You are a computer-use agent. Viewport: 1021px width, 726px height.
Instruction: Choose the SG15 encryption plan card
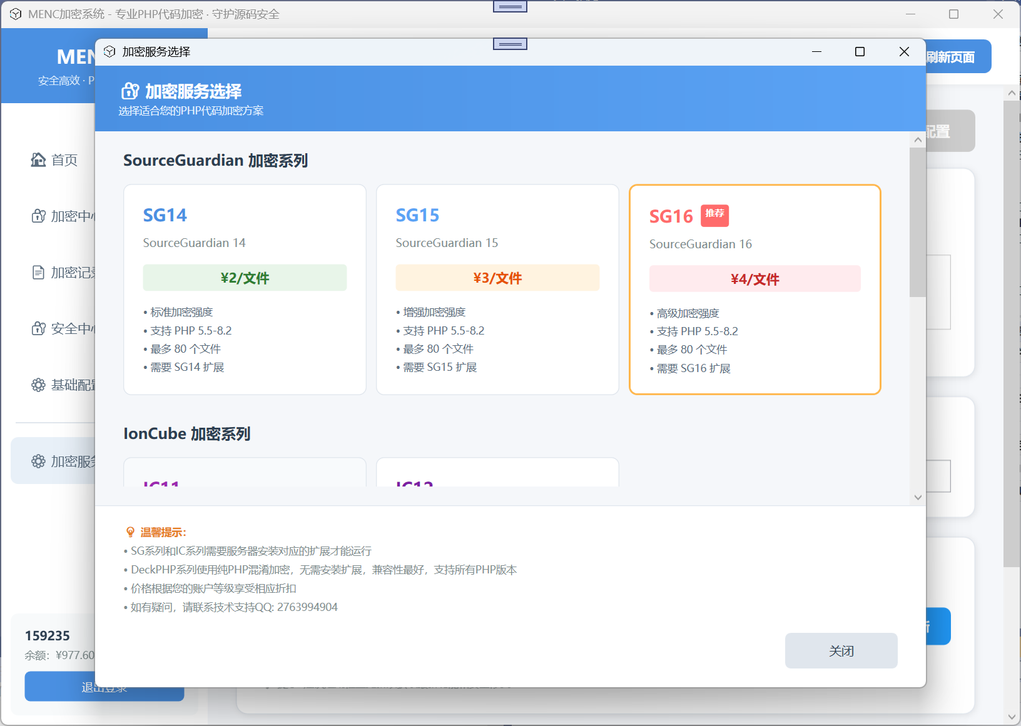click(497, 290)
